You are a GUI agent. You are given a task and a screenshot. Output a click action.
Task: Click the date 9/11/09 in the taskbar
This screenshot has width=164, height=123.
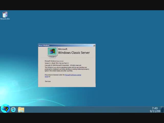click(155, 111)
